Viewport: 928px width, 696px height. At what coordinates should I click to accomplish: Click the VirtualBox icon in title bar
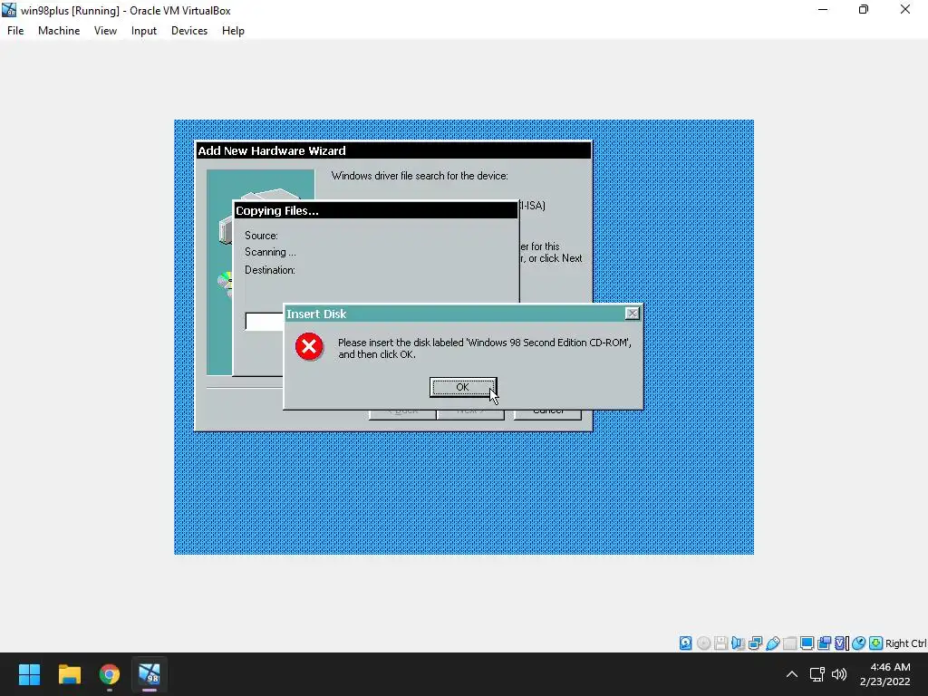[9, 10]
